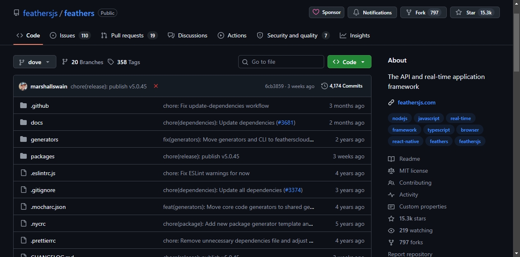Open the Pull requests tab
This screenshot has height=257, width=520.
[129, 35]
